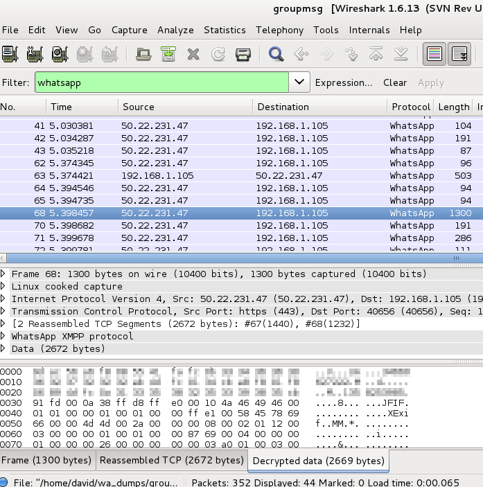Click the packet list horizontal scrollbar
The height and width of the screenshot is (487, 483).
point(245,258)
